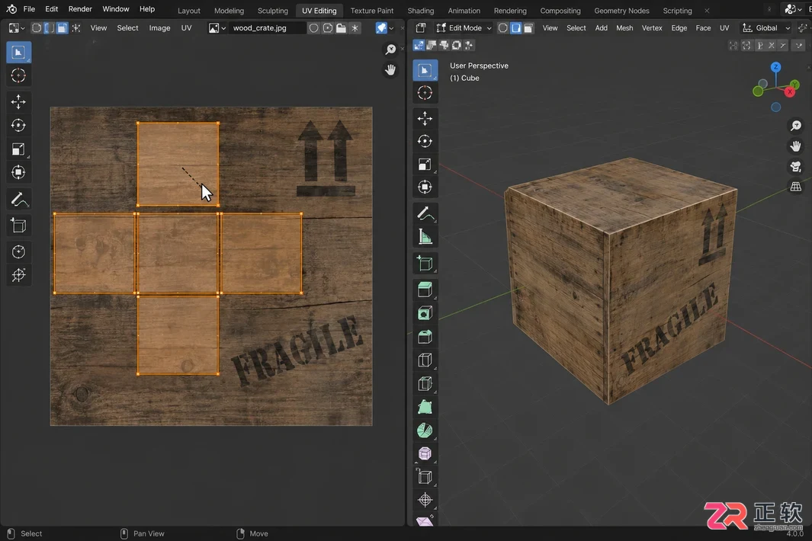Expand the UV editor pin/overlay dropdown

pos(391,28)
